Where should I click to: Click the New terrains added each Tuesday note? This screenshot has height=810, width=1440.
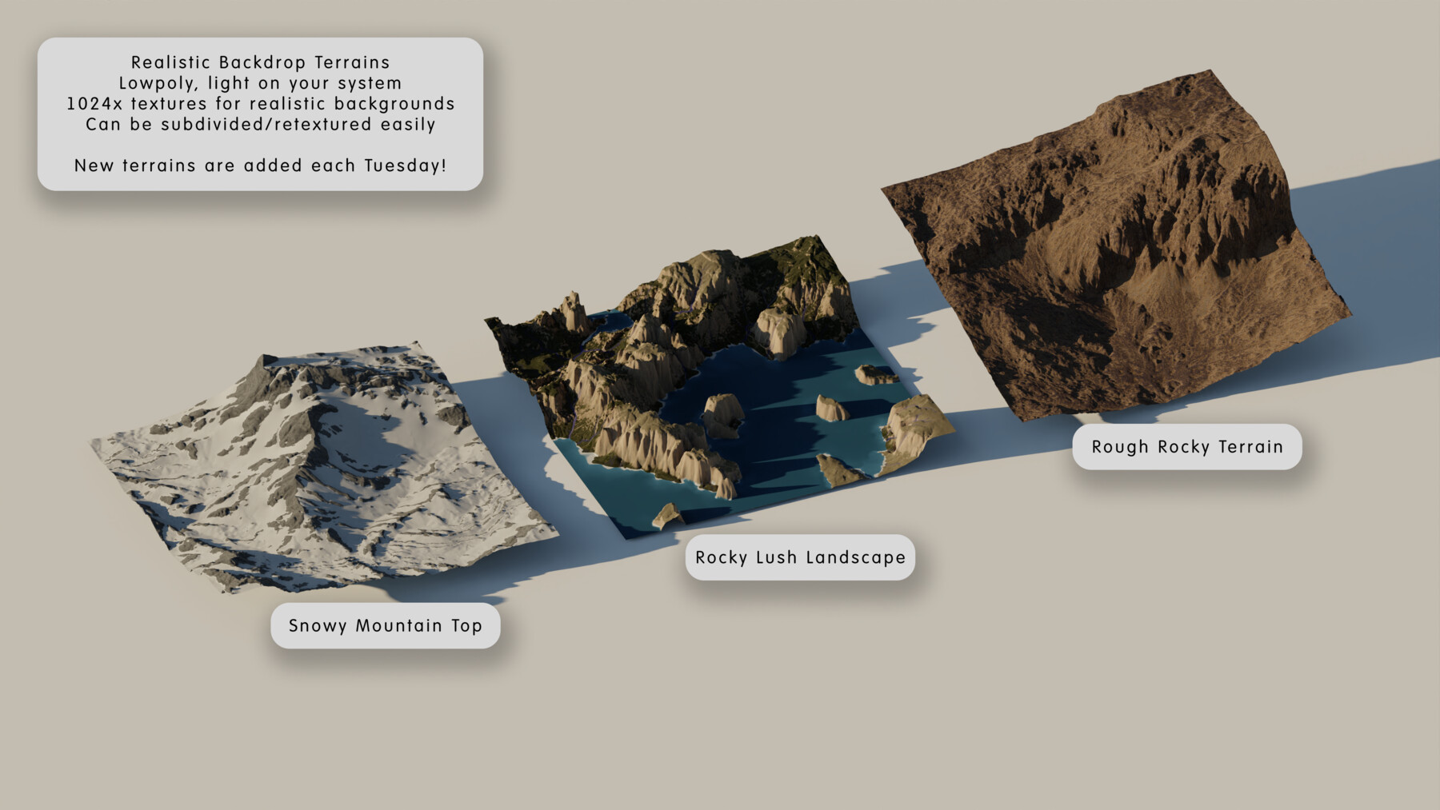[262, 166]
